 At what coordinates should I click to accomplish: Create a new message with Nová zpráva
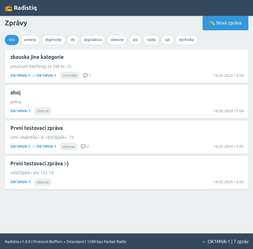[x=225, y=23]
